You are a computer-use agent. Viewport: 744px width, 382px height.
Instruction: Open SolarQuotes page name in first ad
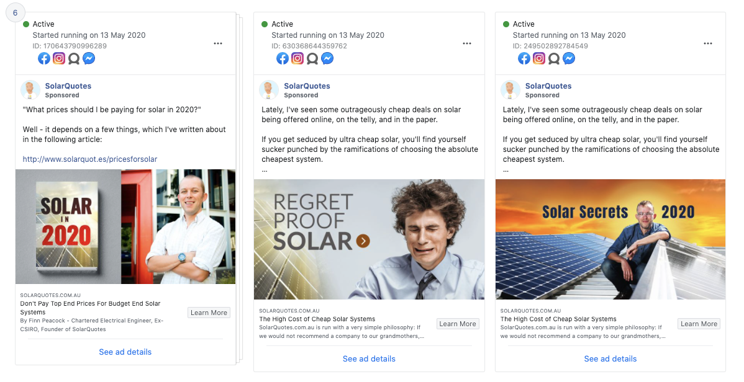click(68, 86)
